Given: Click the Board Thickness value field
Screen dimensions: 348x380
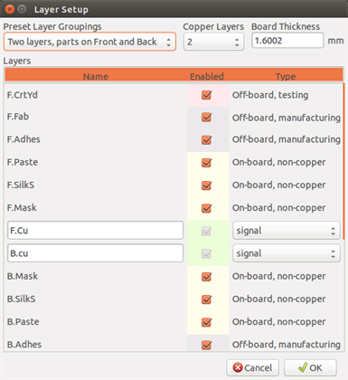Looking at the screenshot, I should click(287, 41).
